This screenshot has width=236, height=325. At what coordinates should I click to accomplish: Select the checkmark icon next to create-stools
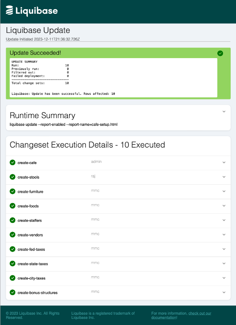[x=12, y=177]
